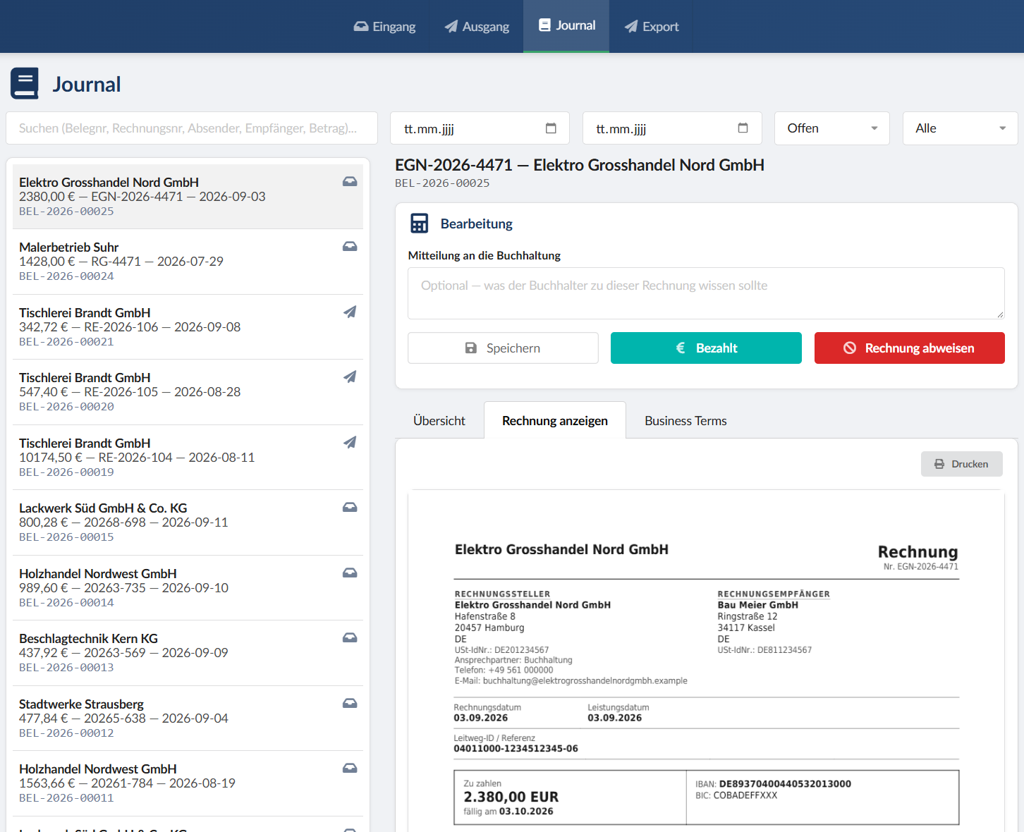Switch to the Ausgang navigation tab
This screenshot has width=1024, height=832.
(477, 26)
